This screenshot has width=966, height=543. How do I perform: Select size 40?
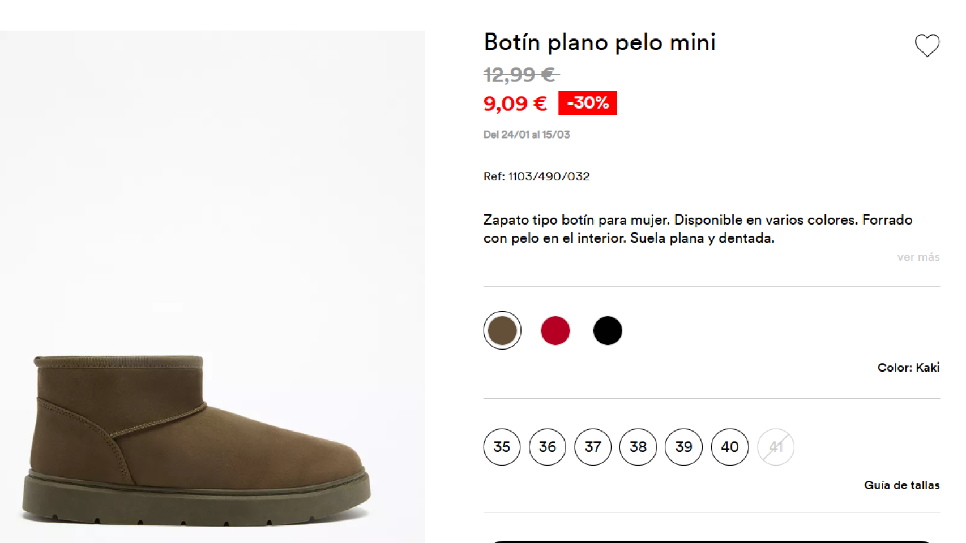point(729,447)
